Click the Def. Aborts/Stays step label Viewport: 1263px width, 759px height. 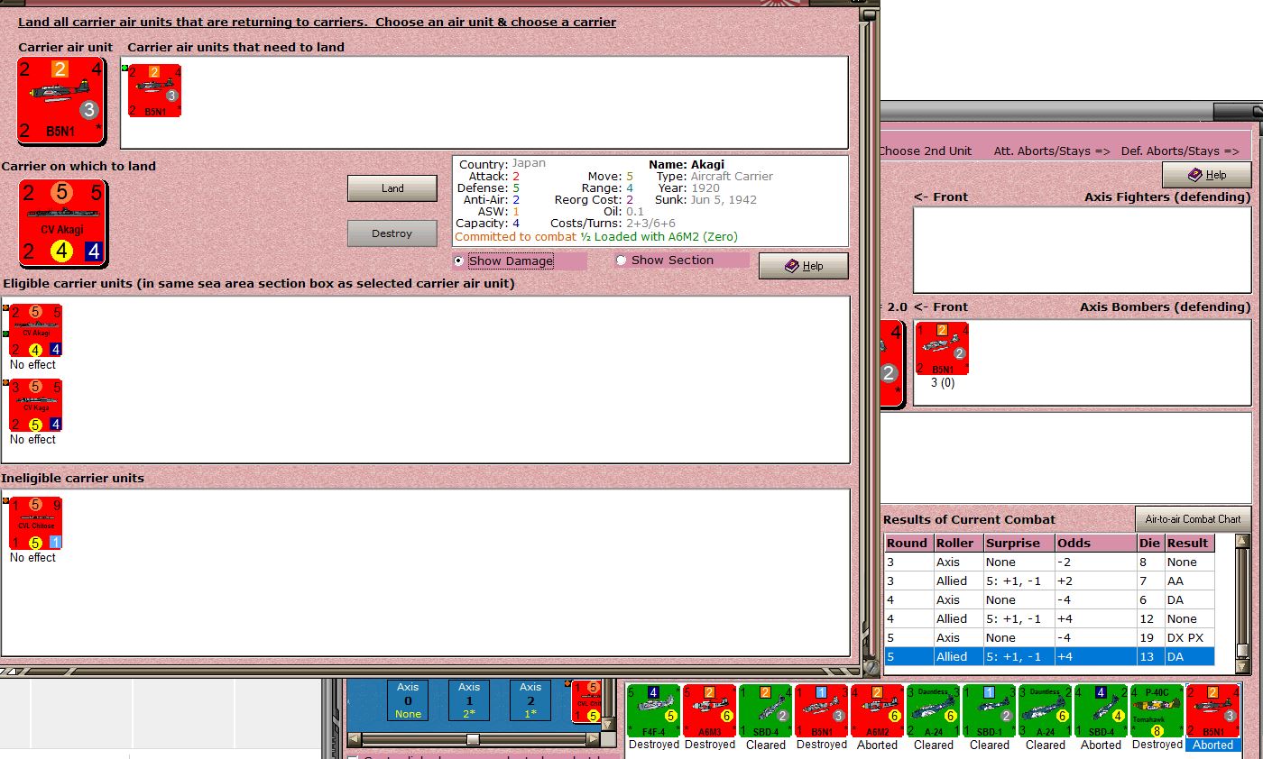click(1181, 151)
